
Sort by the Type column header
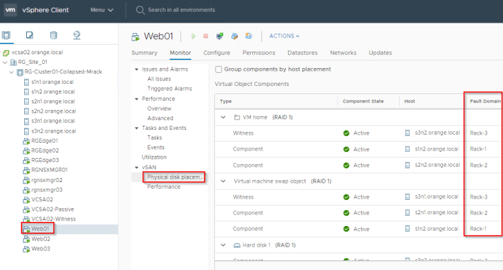[225, 102]
